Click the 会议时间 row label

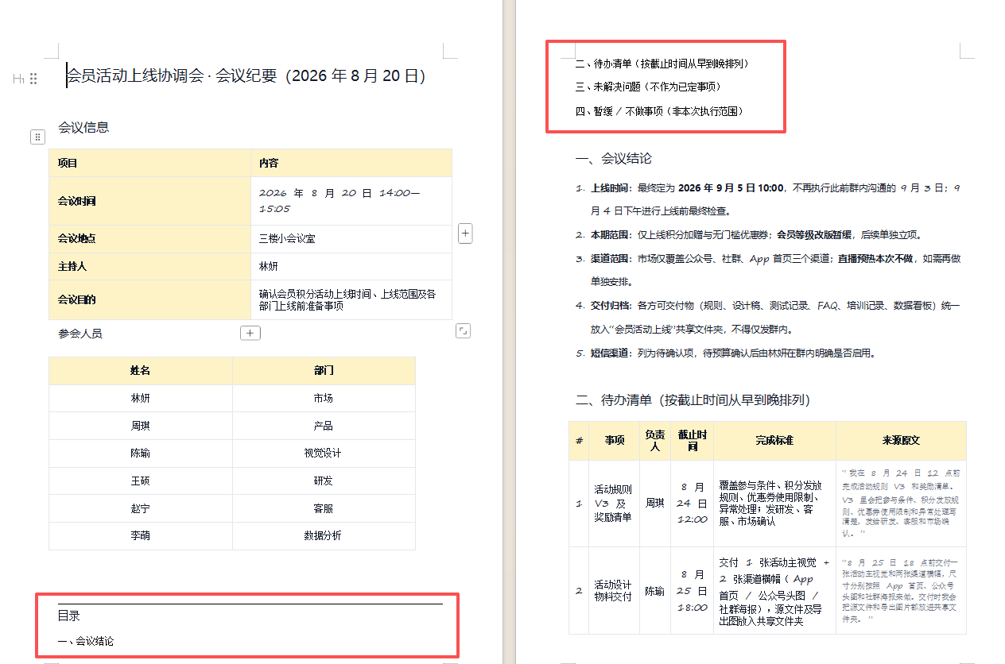tap(149, 201)
